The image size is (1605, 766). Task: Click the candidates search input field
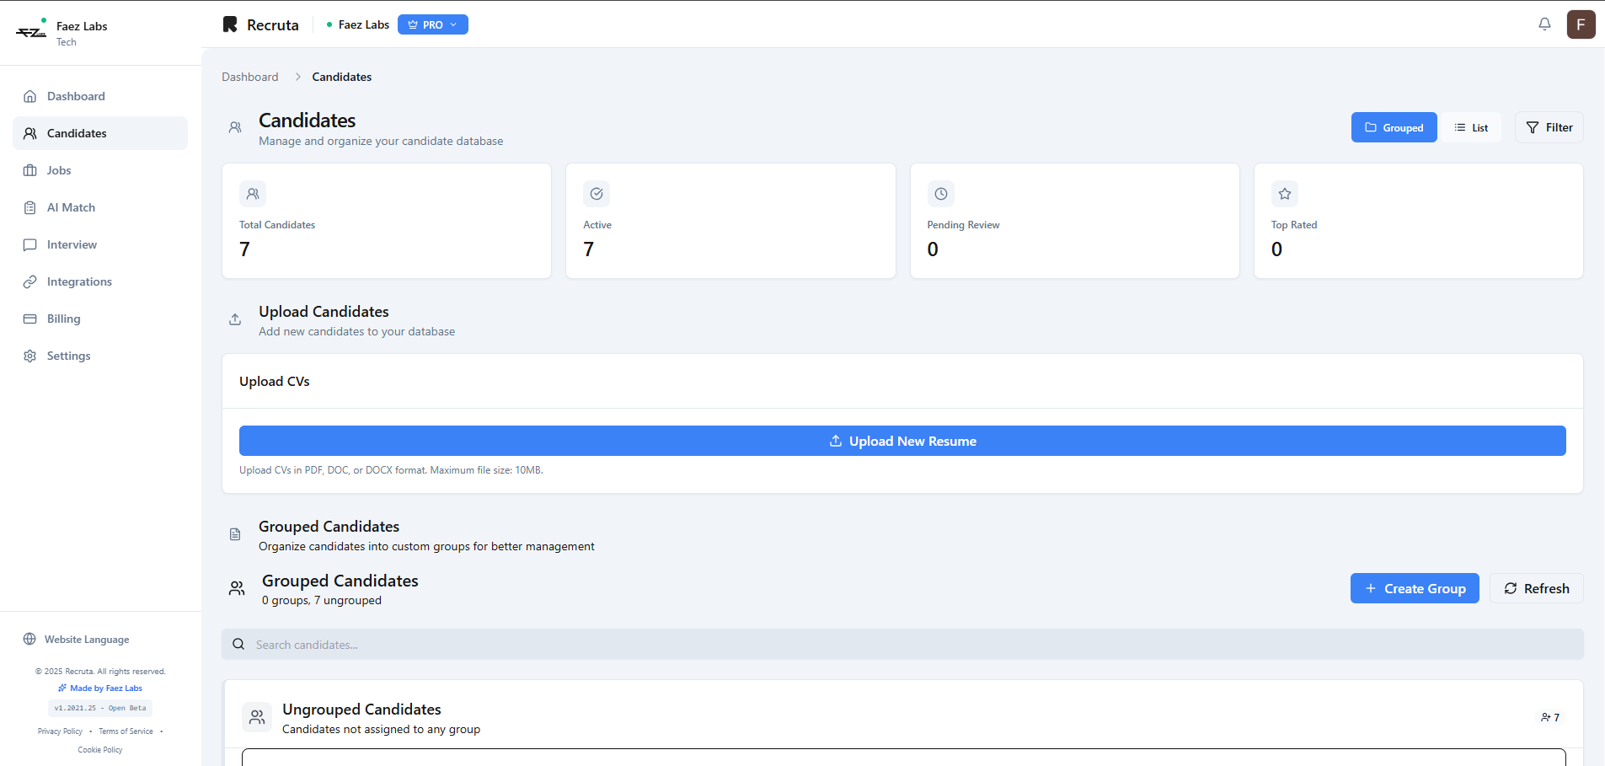tap(590, 644)
